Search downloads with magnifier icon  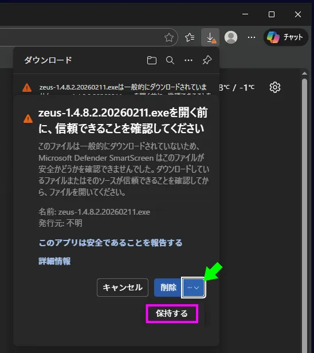pyautogui.click(x=170, y=60)
